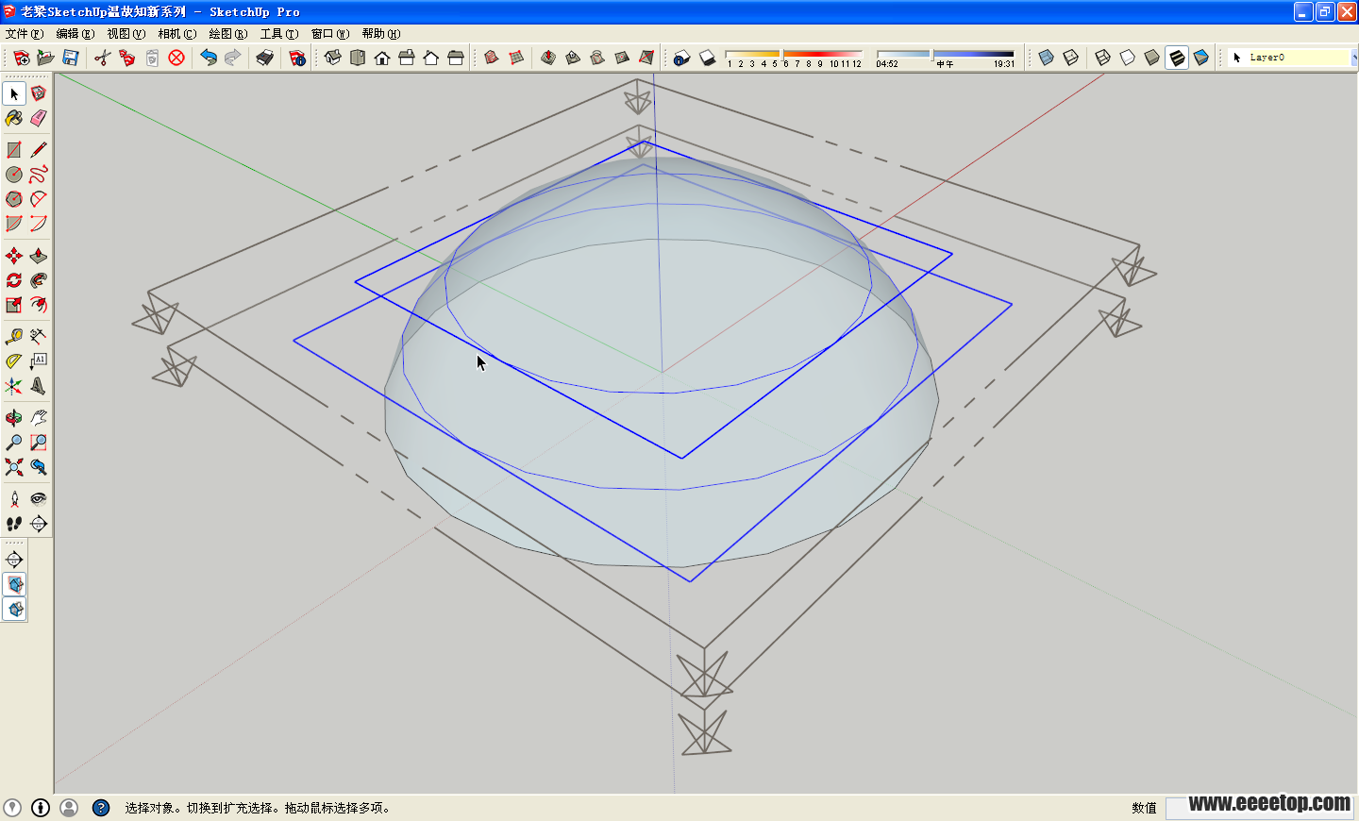Select the arrow Select tool
1359x821 pixels.
[x=14, y=93]
